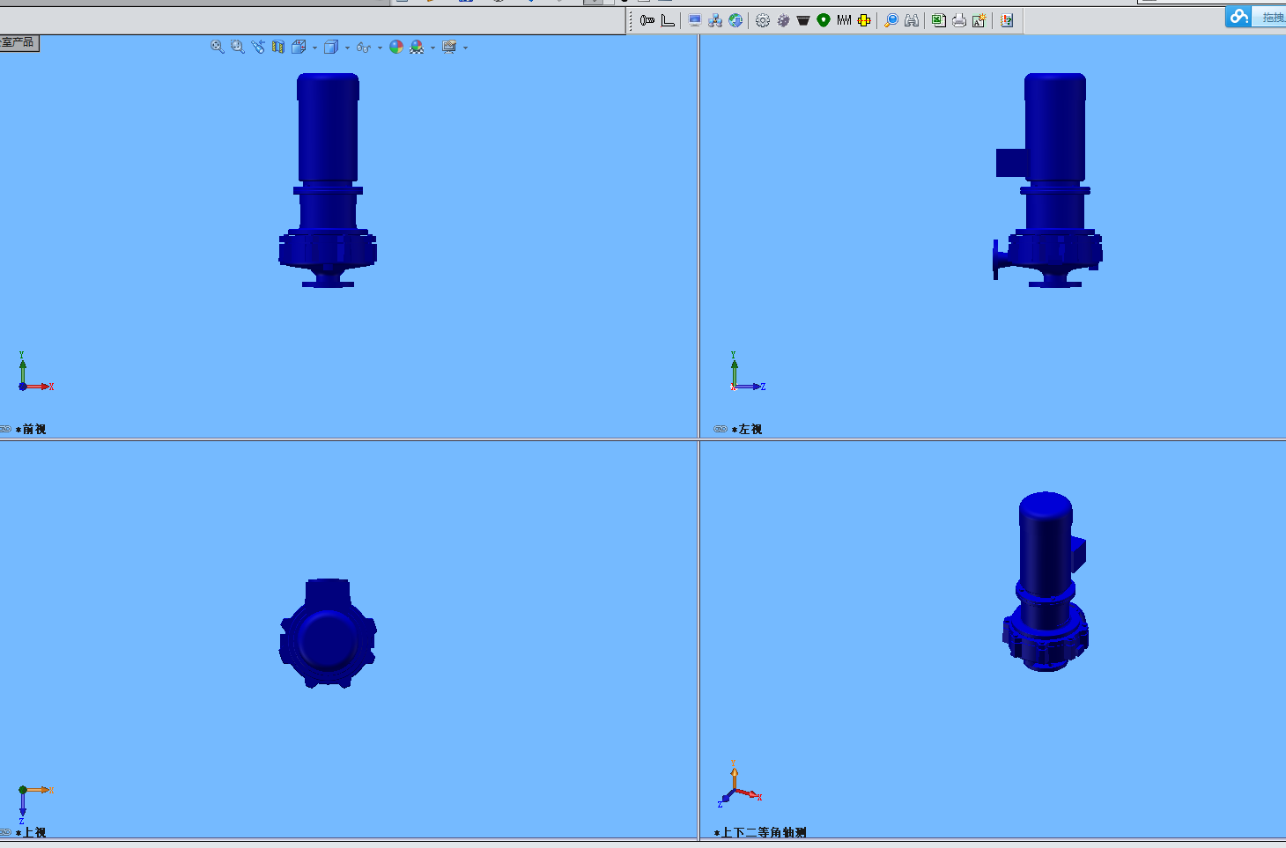Click the *上视 viewport label
The image size is (1286, 848).
(x=31, y=832)
